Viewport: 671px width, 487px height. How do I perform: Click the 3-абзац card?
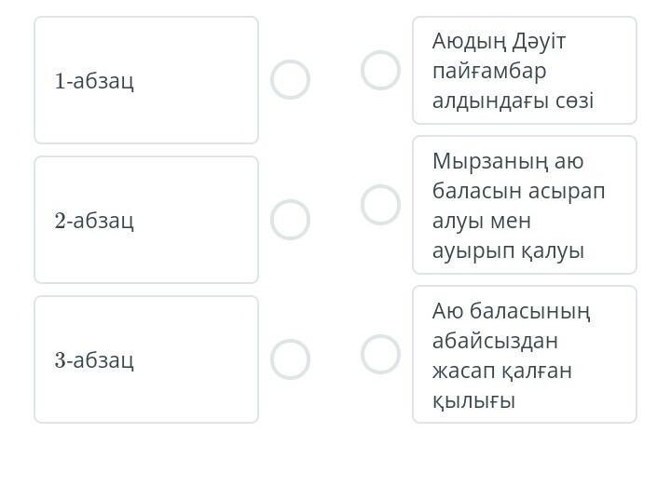[x=146, y=359]
